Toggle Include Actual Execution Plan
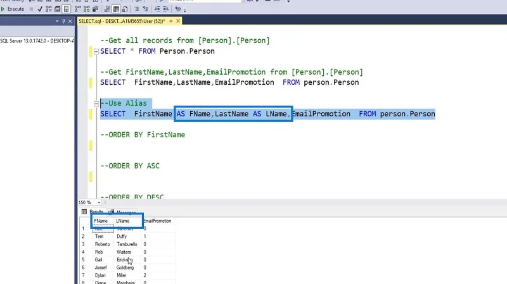Viewport: 507px width, 284px height. click(x=78, y=9)
